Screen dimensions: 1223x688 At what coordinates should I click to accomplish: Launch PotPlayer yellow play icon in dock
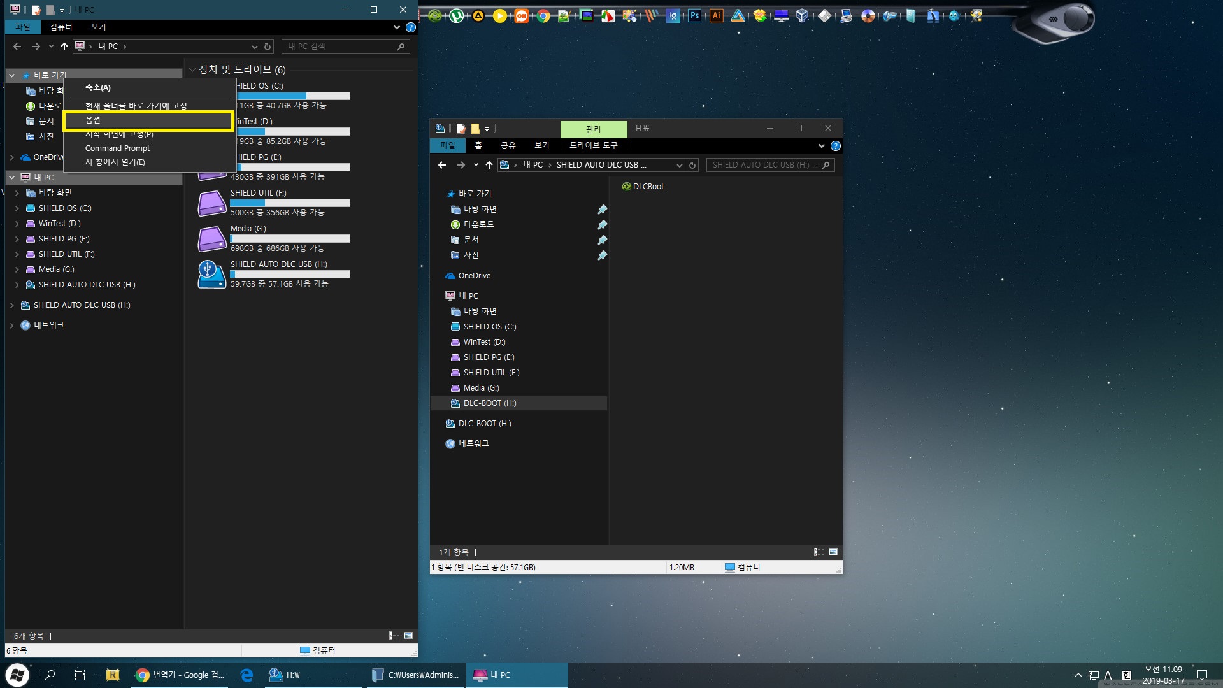pos(500,16)
